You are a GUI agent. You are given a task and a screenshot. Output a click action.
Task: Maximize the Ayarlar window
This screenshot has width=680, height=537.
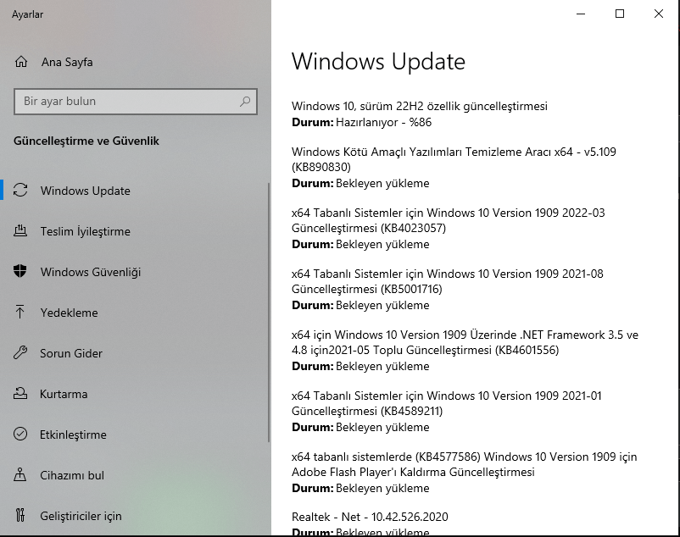(620, 14)
